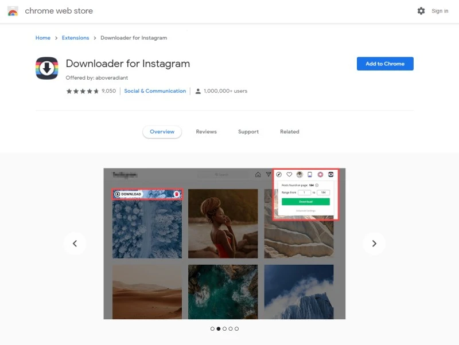
Task: Advance to next screenshot with right arrow
Action: (374, 244)
